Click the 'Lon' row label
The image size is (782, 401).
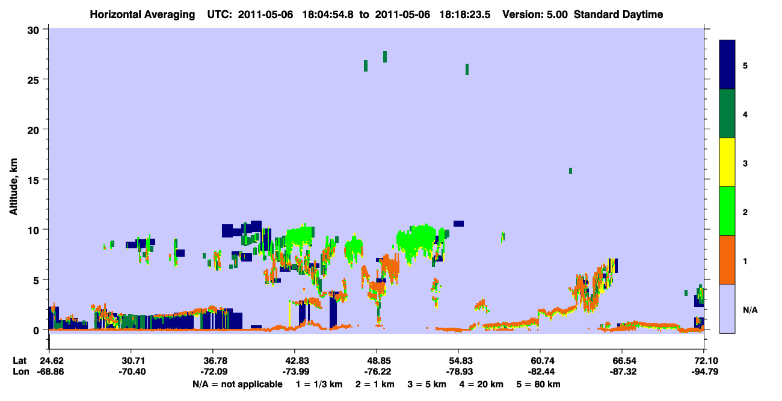tap(20, 372)
